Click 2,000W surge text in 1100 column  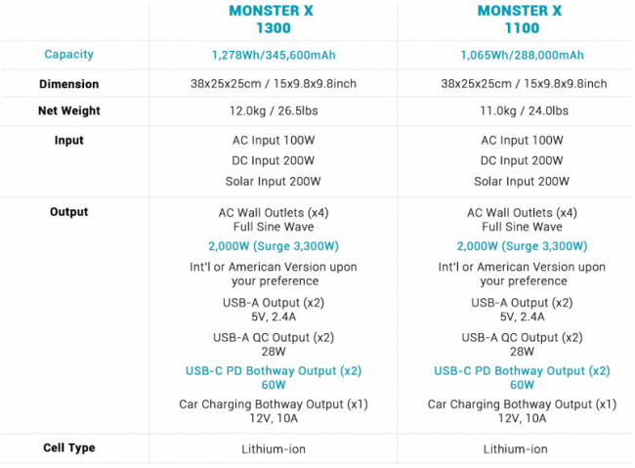click(x=522, y=246)
